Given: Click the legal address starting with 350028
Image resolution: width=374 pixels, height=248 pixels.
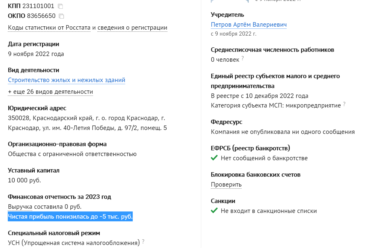Looking at the screenshot, I should [x=87, y=123].
